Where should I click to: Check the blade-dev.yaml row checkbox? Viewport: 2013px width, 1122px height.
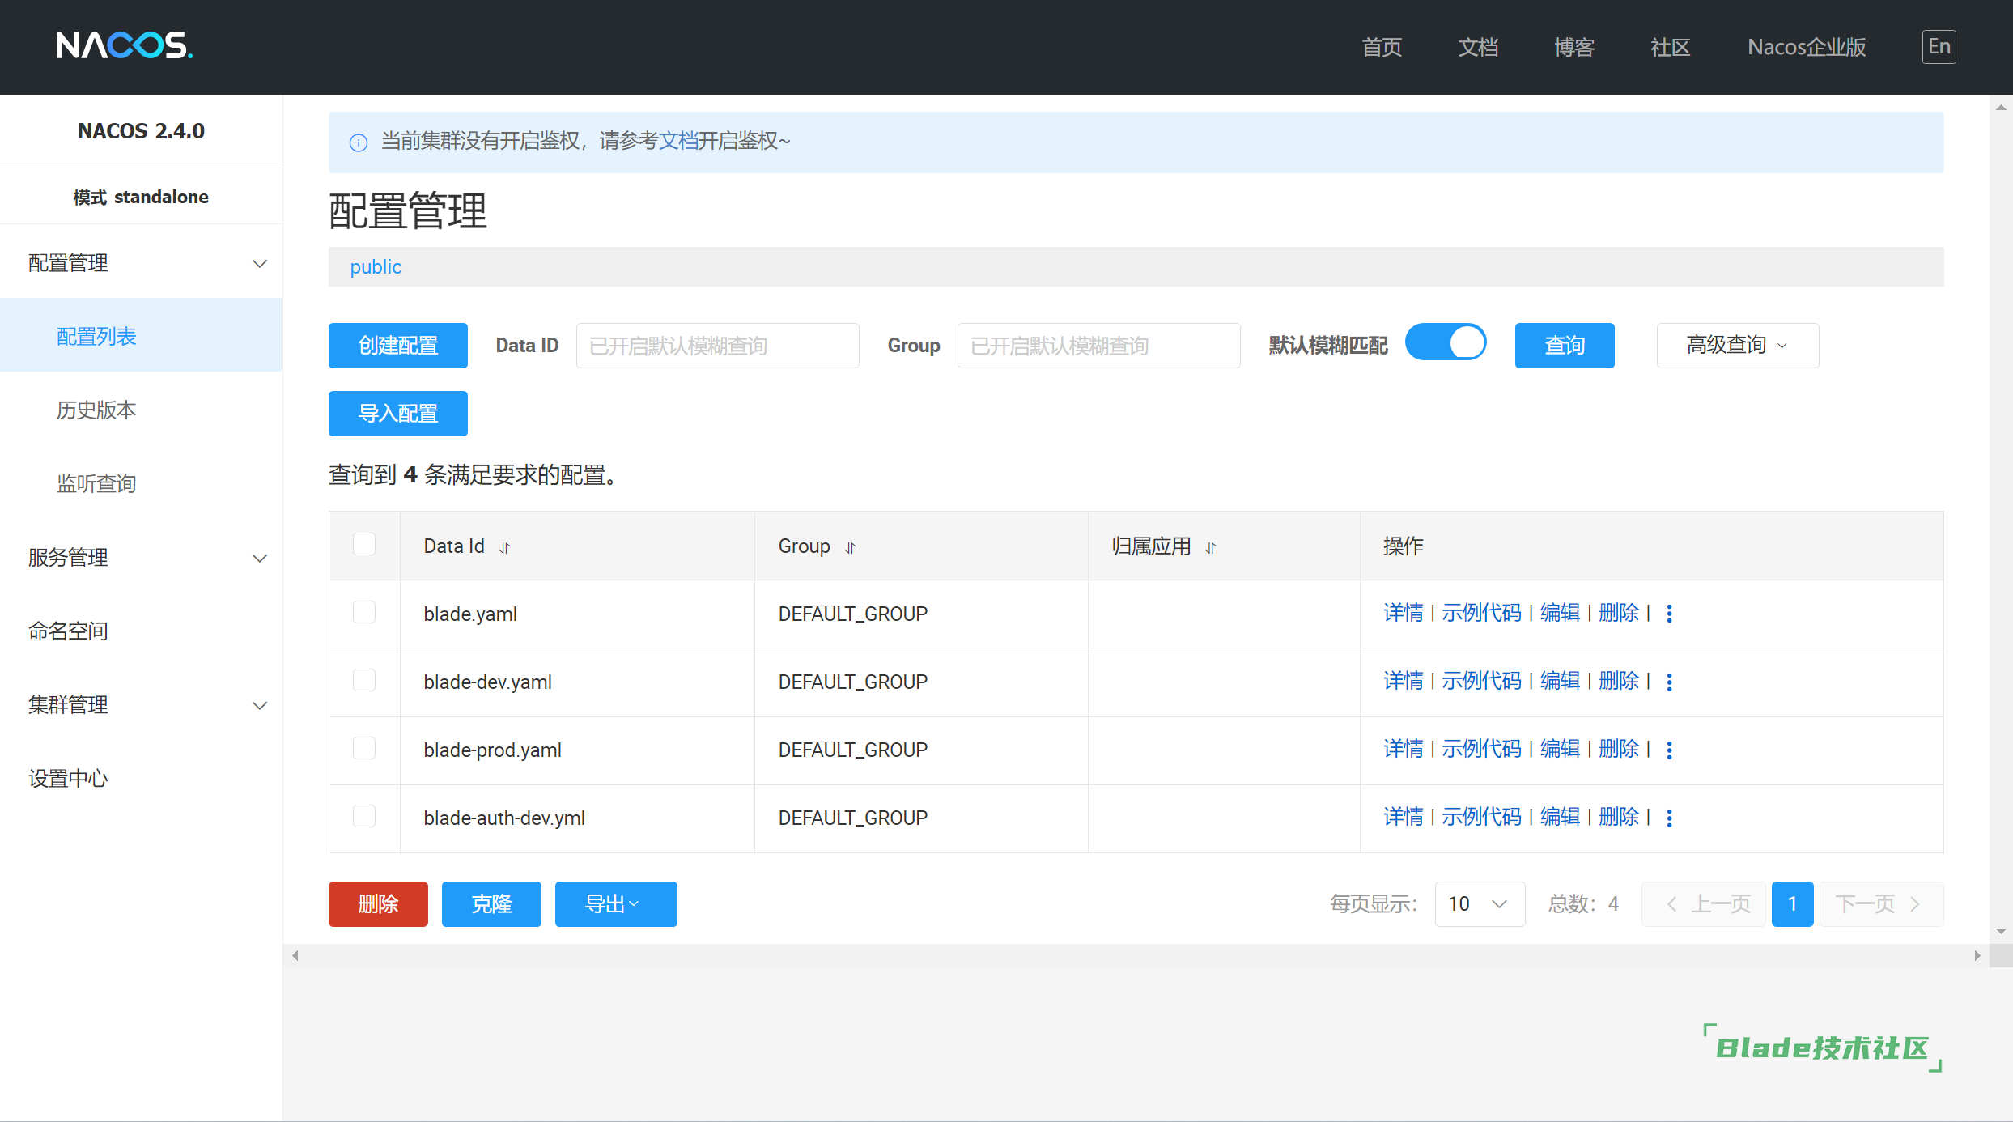point(364,680)
